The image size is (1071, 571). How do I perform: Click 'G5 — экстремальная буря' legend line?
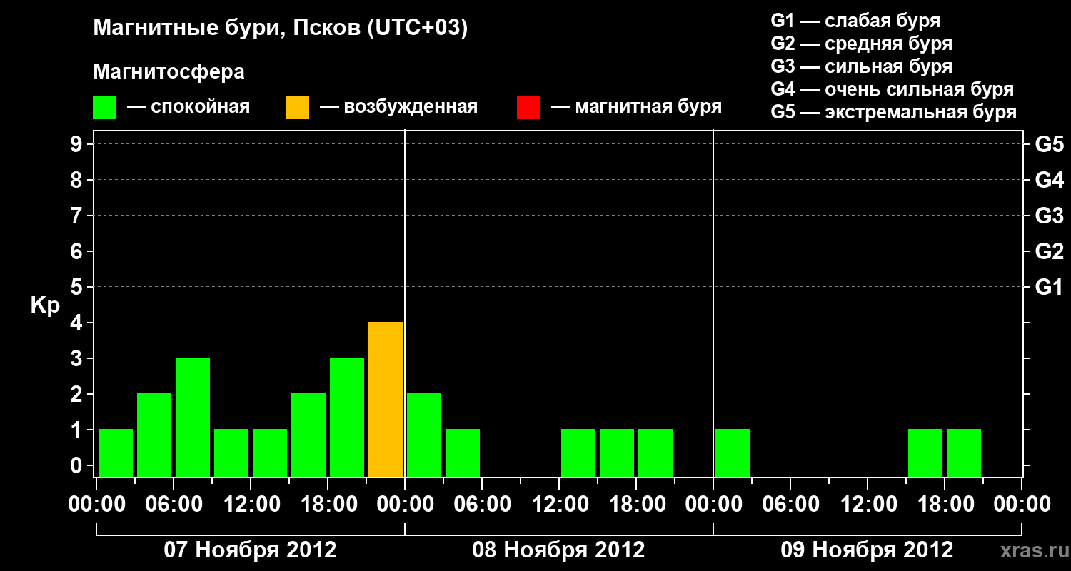pos(893,112)
